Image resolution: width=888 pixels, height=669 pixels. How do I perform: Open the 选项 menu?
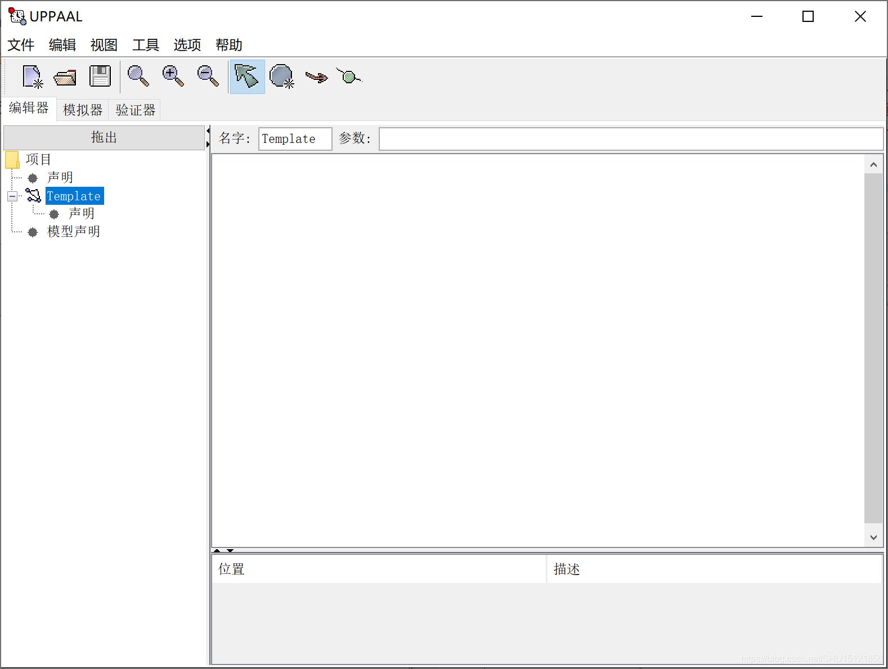pyautogui.click(x=187, y=45)
